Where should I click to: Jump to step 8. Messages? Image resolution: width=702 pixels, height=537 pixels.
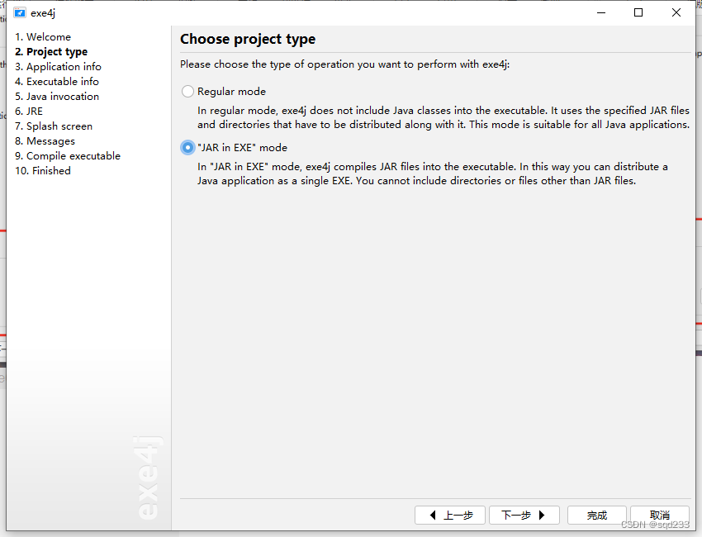45,141
